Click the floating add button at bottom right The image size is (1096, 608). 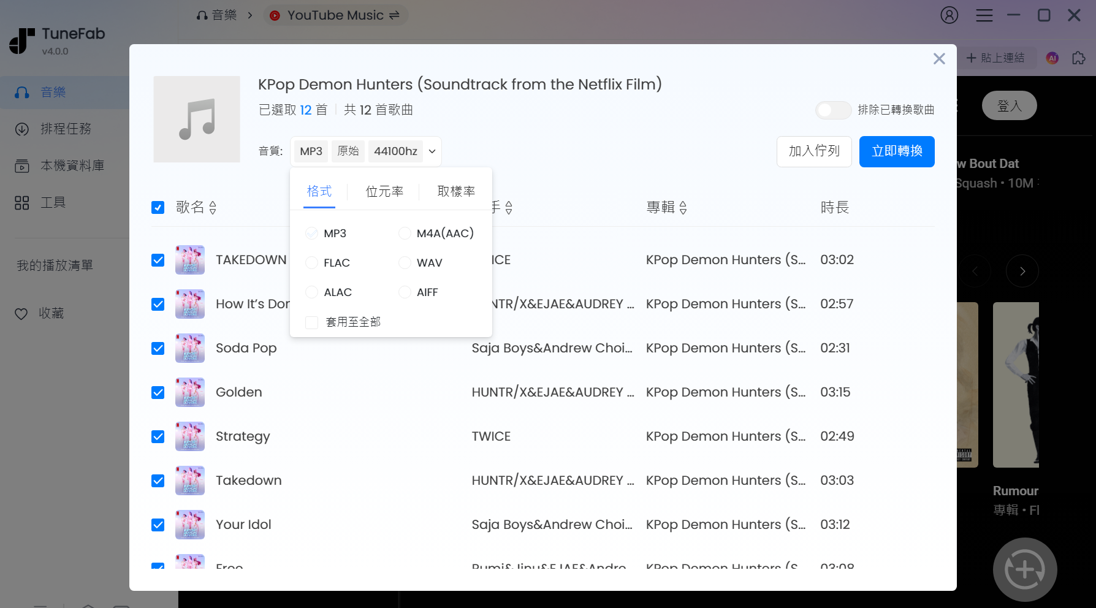[x=1024, y=569]
